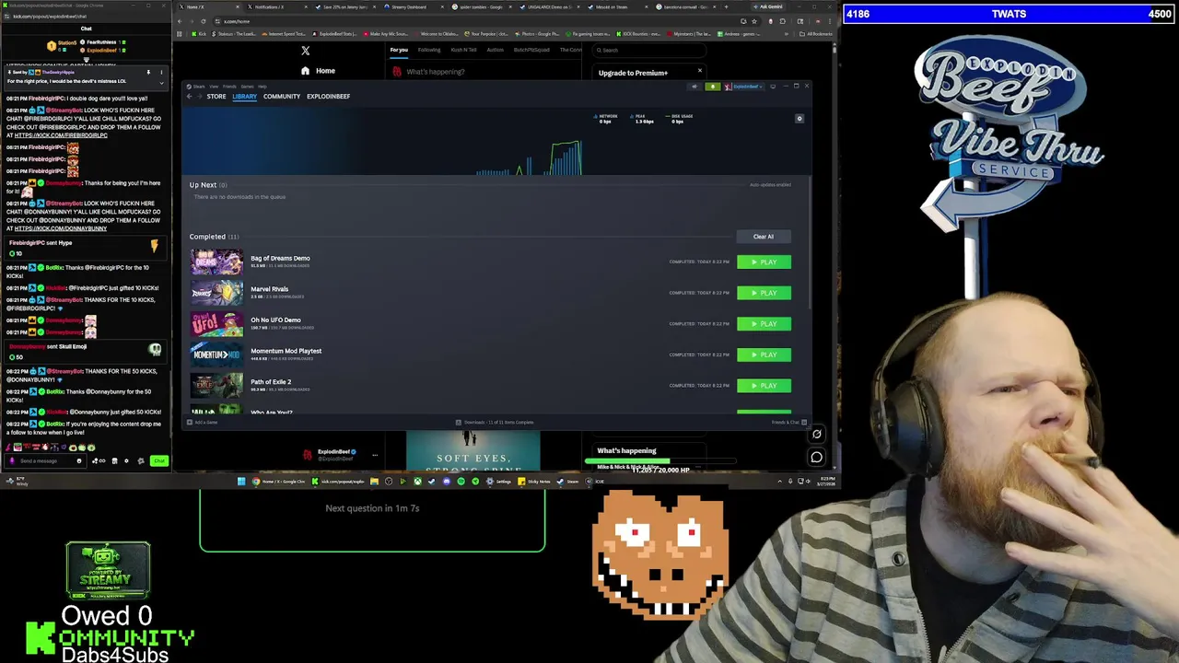Open Steam's COMMUNITY section
The width and height of the screenshot is (1179, 663).
coord(282,97)
